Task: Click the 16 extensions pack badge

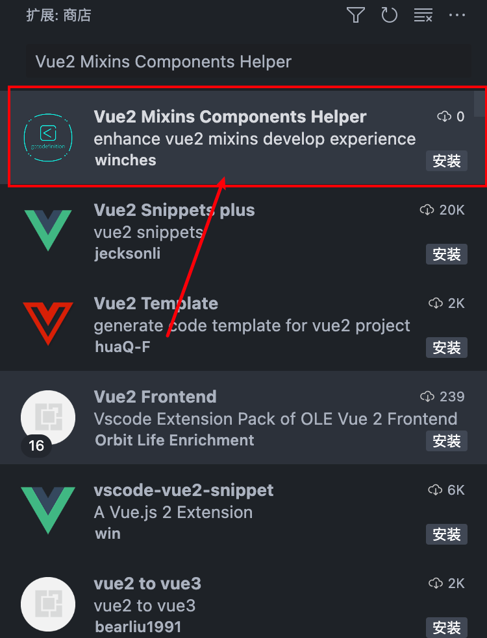Action: coord(36,445)
